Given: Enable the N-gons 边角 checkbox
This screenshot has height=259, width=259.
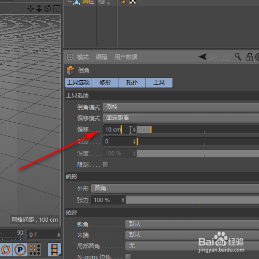Looking at the screenshot, I should pyautogui.click(x=128, y=256).
